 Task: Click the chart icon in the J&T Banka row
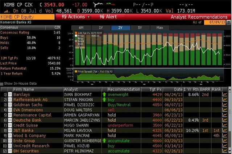(225, 130)
